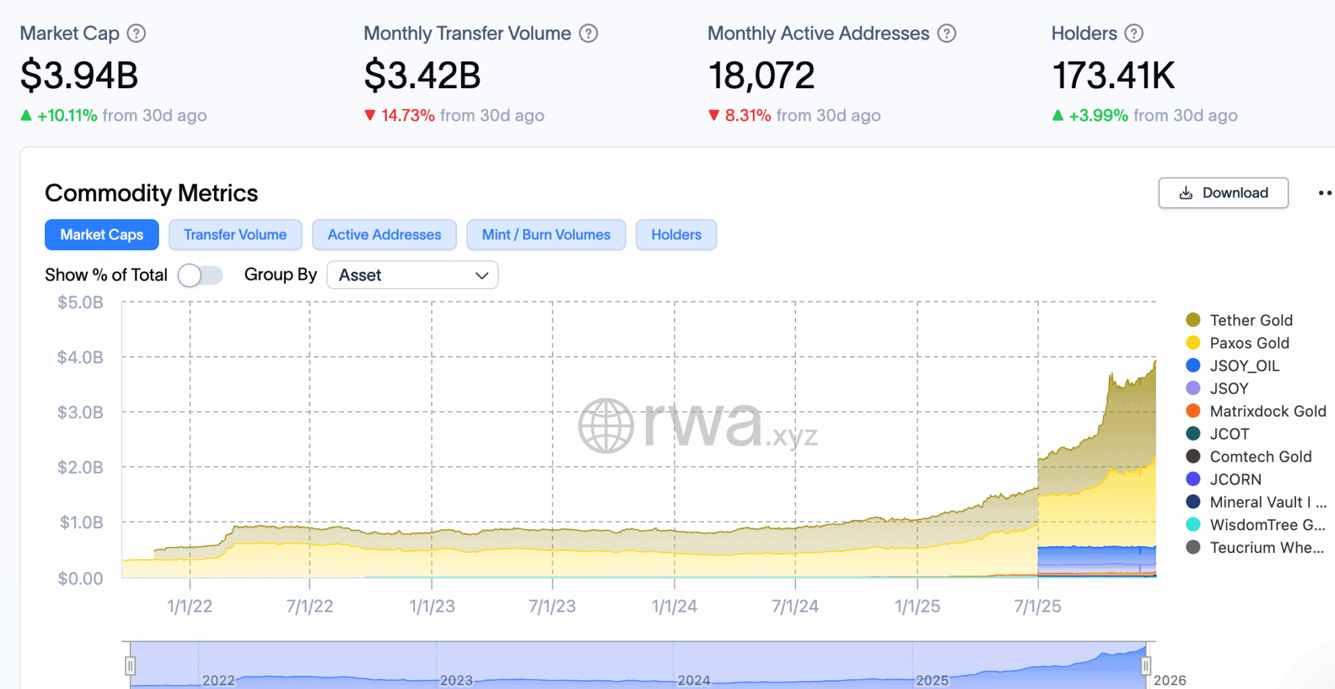Image resolution: width=1335 pixels, height=689 pixels.
Task: Open the Group By Asset dropdown
Action: click(x=412, y=275)
